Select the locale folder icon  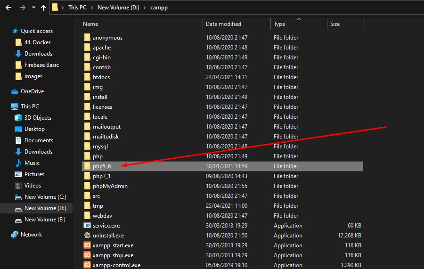[x=87, y=116]
